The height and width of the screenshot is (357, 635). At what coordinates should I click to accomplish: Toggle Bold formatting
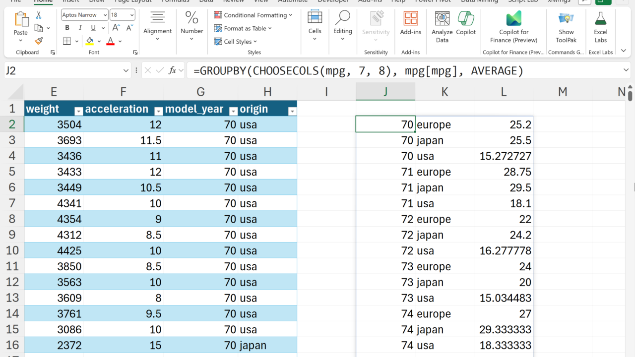click(x=67, y=28)
